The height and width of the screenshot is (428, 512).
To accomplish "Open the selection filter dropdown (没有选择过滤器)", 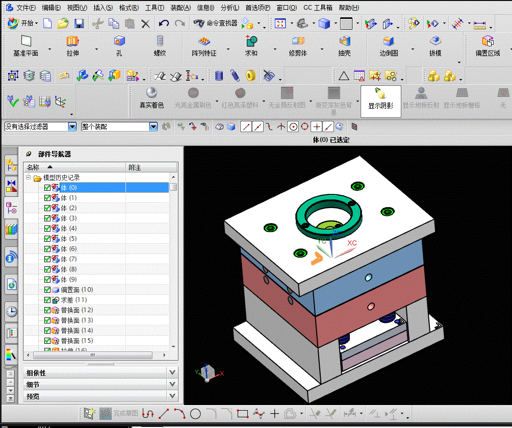I will [x=72, y=127].
